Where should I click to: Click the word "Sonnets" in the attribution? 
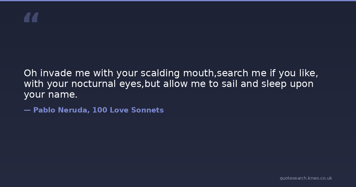pos(147,110)
